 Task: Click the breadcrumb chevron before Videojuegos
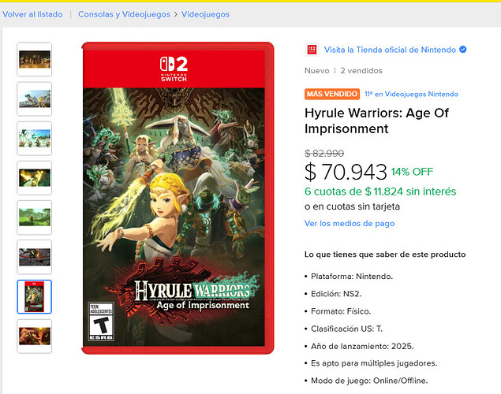[x=176, y=15]
